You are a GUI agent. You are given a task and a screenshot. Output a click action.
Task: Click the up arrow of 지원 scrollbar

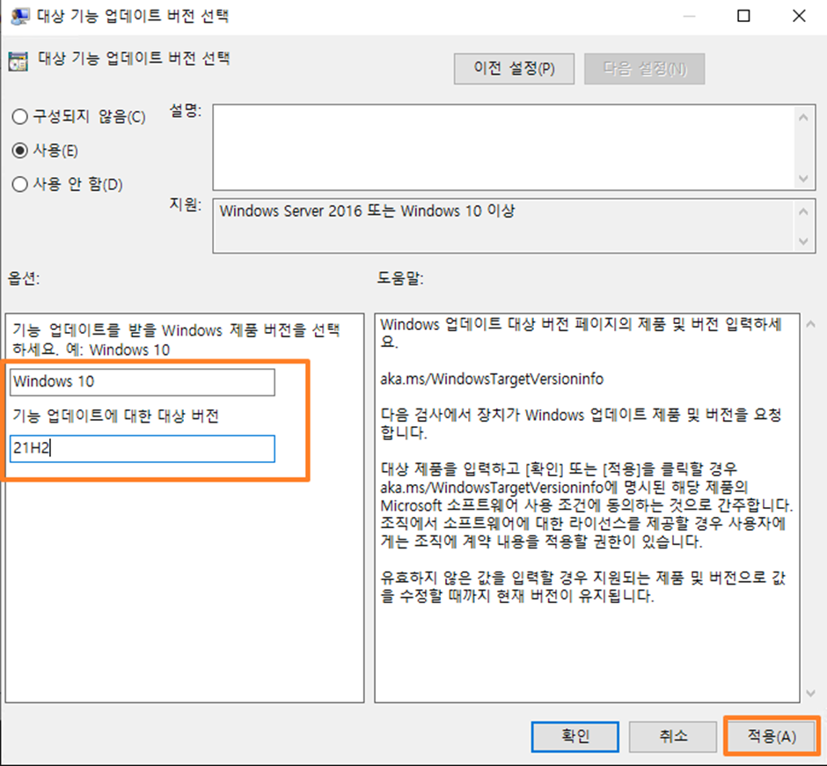tap(803, 212)
